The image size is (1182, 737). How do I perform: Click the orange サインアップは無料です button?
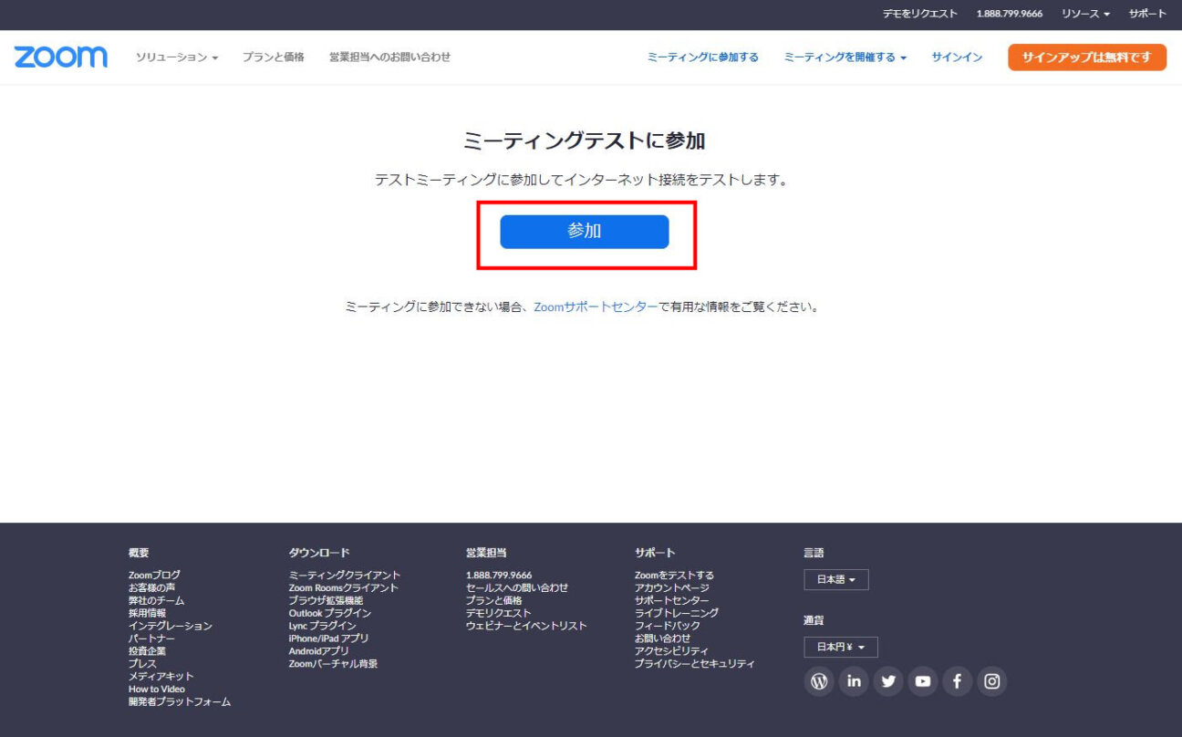pos(1087,57)
